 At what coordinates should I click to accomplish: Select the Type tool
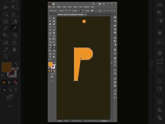(50, 27)
